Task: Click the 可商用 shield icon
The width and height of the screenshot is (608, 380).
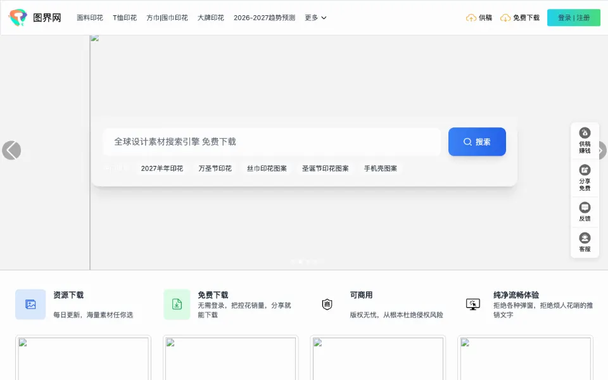Action: point(327,305)
